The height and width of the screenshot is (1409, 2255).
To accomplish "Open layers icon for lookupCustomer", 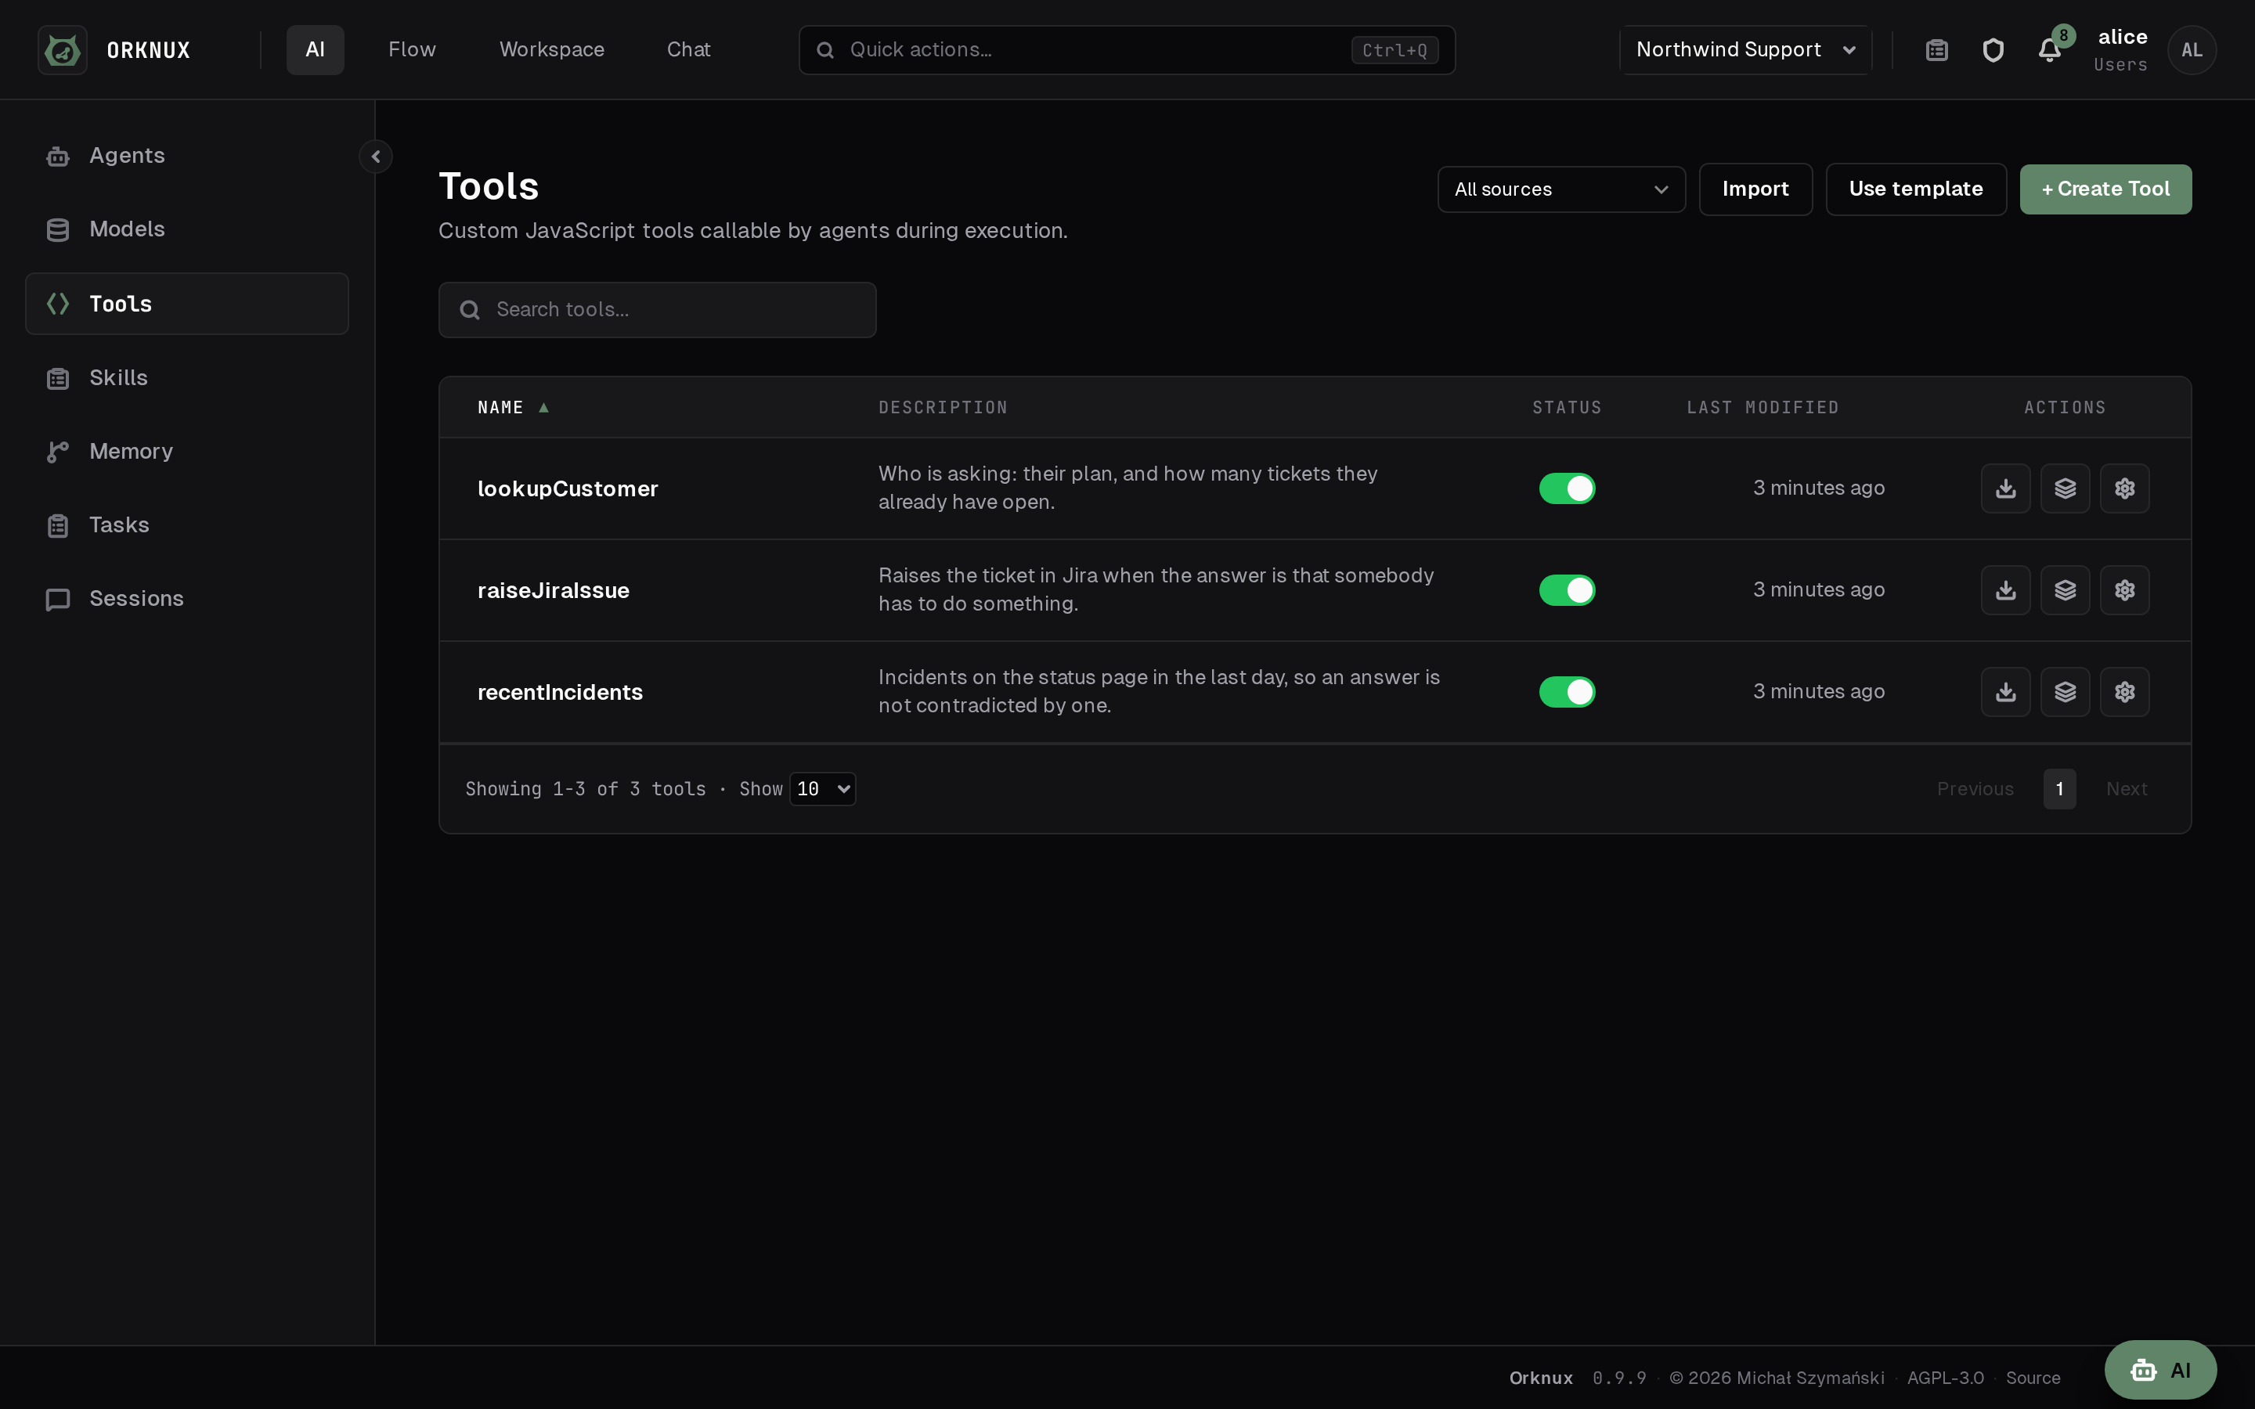I will (x=2065, y=488).
